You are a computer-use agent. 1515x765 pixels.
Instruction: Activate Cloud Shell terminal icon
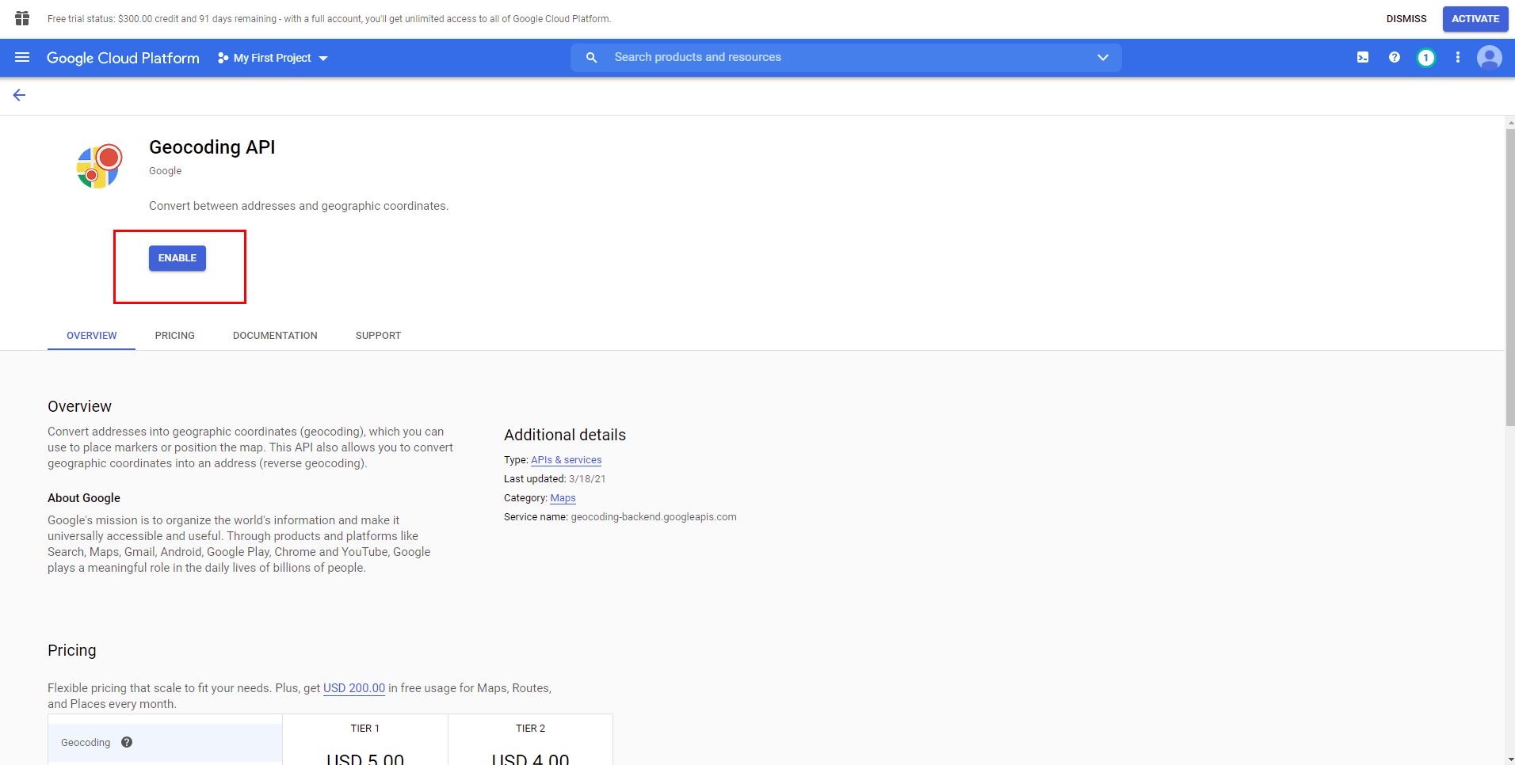pyautogui.click(x=1363, y=58)
